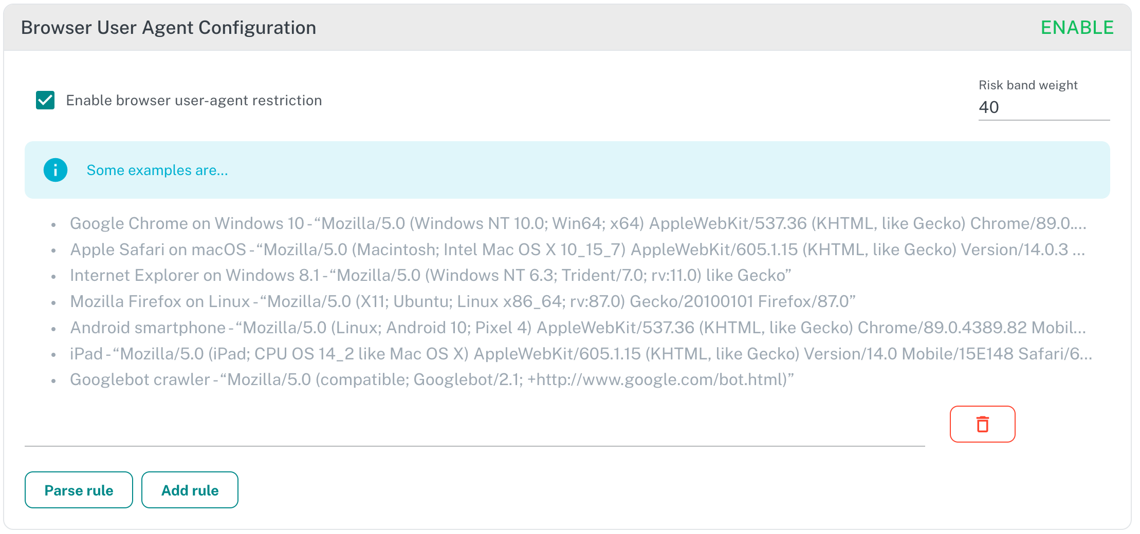Image resolution: width=1140 pixels, height=534 pixels.
Task: Click the Googlebot crawler example line
Action: [432, 379]
